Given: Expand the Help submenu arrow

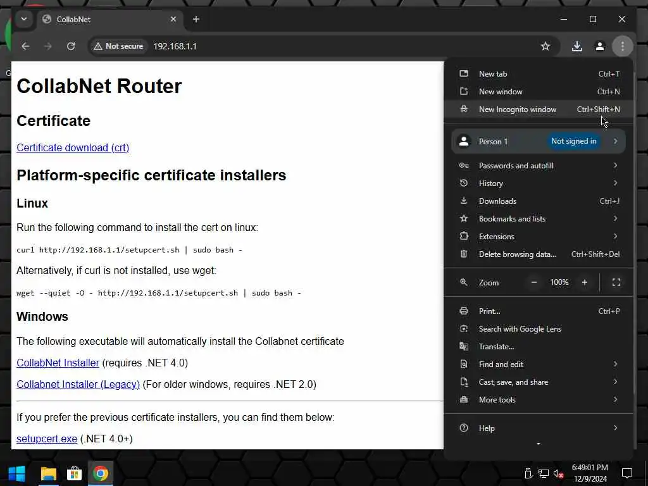Looking at the screenshot, I should point(615,428).
